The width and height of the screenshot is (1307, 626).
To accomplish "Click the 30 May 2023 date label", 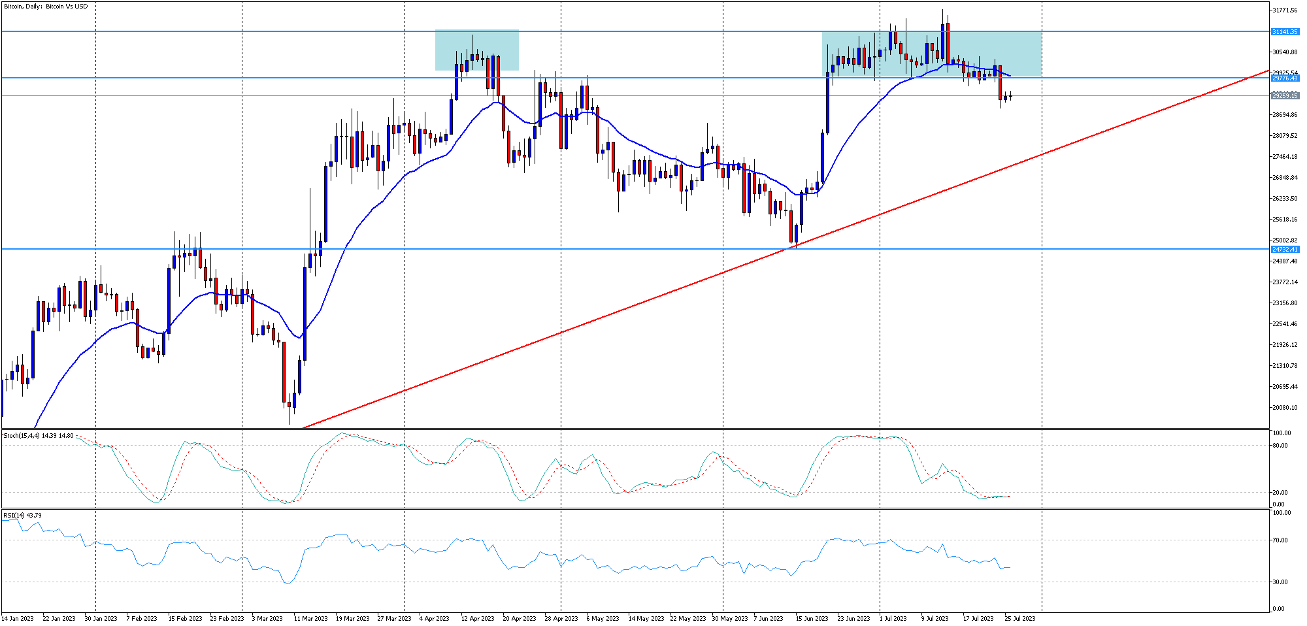I will [730, 618].
